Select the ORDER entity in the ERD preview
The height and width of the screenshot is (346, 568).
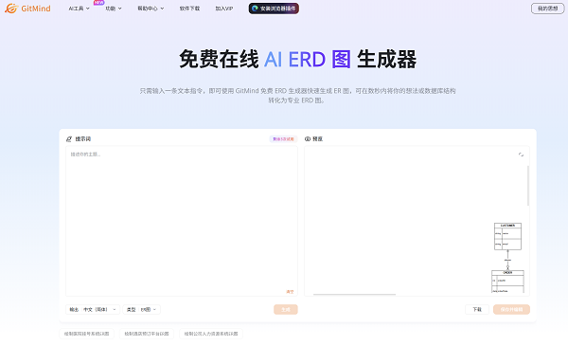coord(507,282)
